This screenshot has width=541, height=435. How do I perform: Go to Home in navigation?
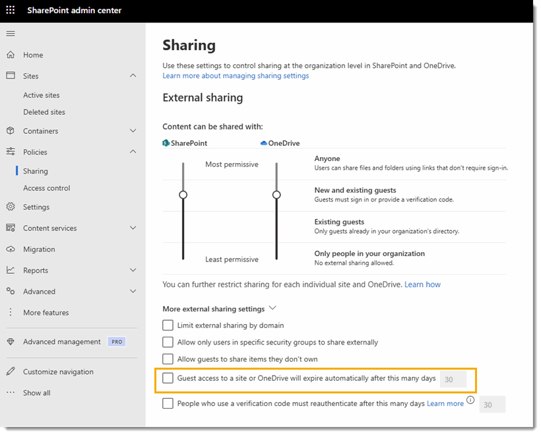[33, 55]
